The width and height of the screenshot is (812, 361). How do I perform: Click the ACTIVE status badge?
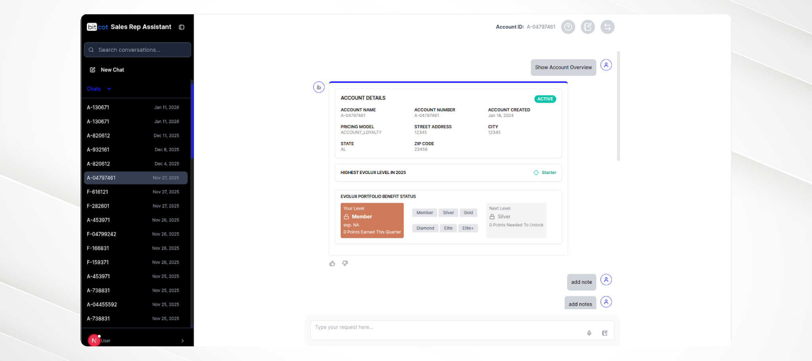click(545, 99)
